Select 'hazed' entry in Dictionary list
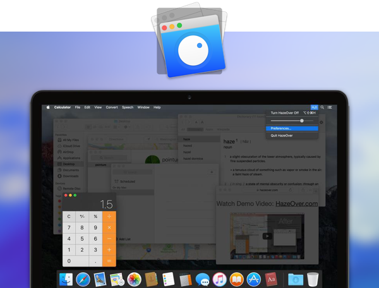The image size is (379, 288). [x=188, y=146]
